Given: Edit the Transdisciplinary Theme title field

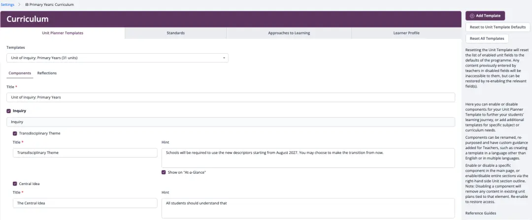Looking at the screenshot, I should [x=85, y=153].
